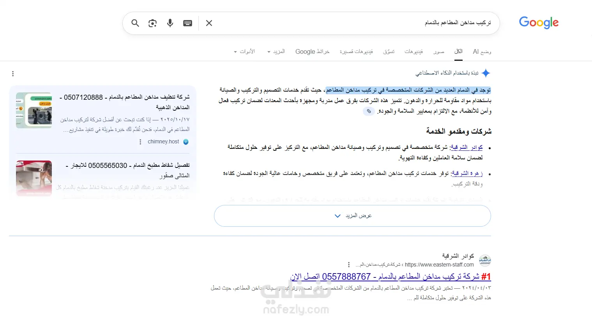
Task: Switch to the وضع AI tab
Action: [482, 51]
